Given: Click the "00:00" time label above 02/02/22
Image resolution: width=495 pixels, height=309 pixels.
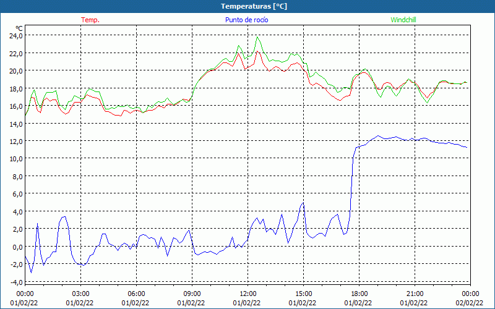Looking at the screenshot, I should point(470,294).
